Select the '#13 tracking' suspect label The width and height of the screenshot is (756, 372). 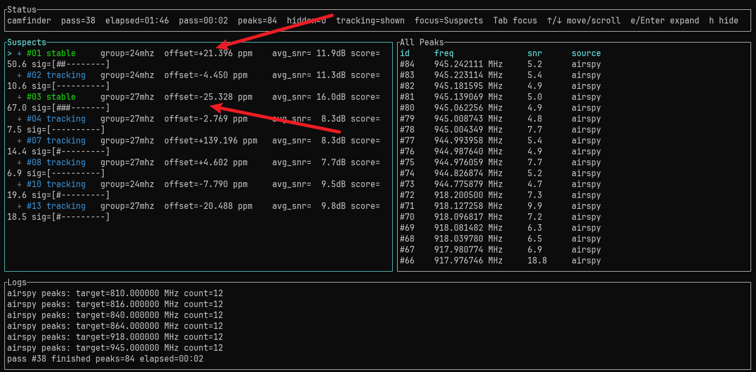[56, 206]
